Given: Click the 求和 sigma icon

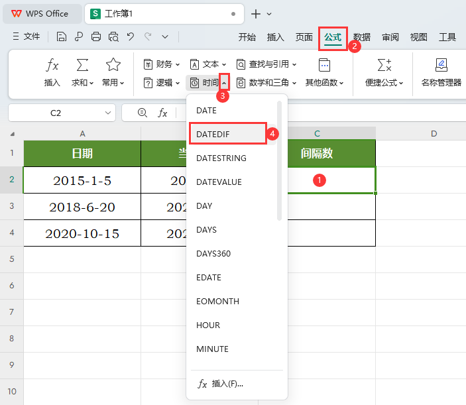Looking at the screenshot, I should tap(82, 65).
